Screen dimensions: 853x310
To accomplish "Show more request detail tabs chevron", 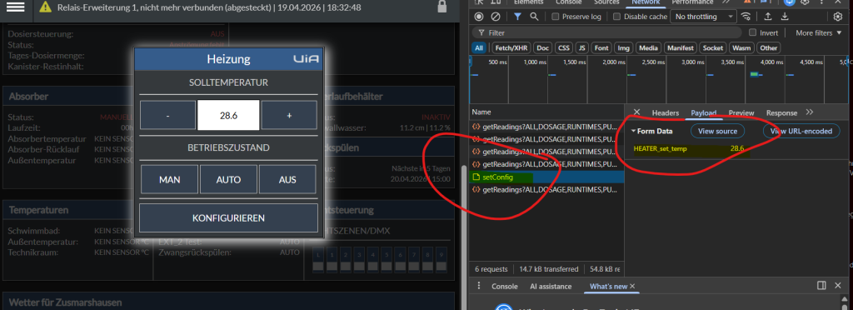I will [x=810, y=112].
